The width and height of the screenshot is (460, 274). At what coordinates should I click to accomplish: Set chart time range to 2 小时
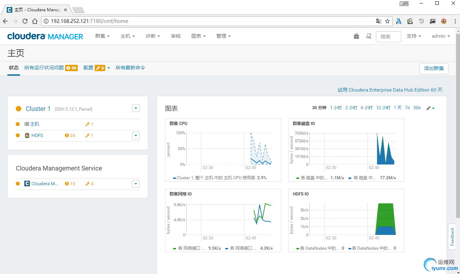pos(351,108)
